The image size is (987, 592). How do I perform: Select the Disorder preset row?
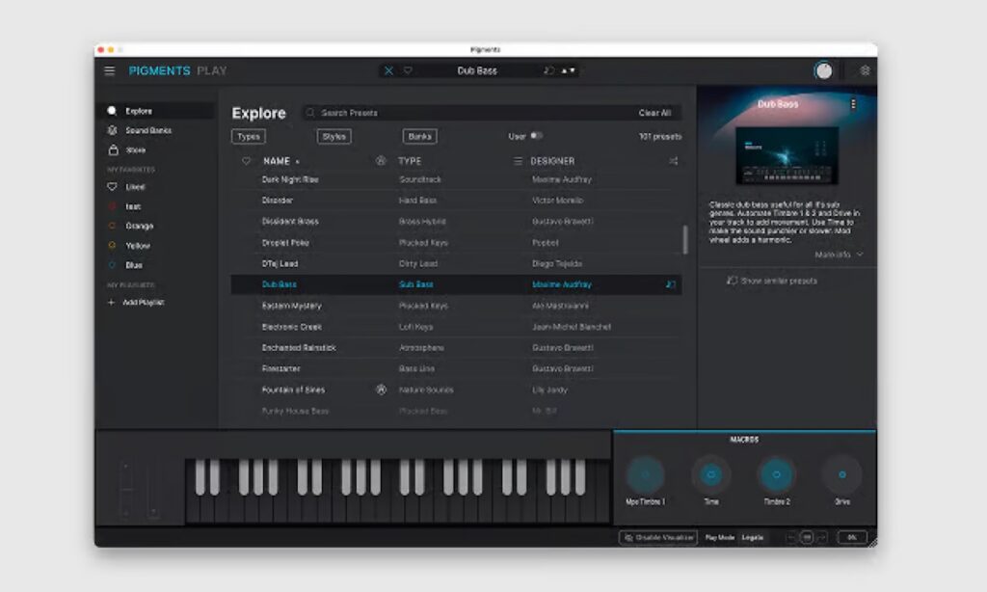pos(456,201)
